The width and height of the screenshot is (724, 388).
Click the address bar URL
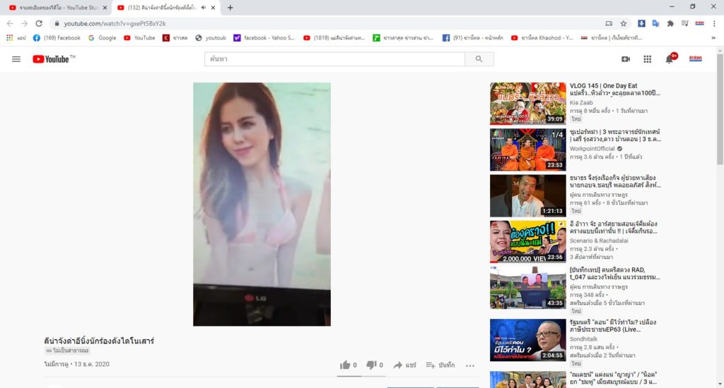point(115,23)
